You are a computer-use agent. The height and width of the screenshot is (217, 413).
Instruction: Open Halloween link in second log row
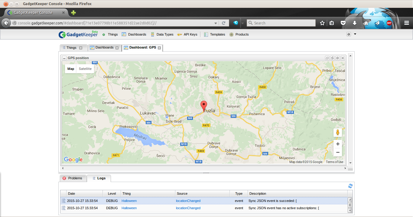129,208
